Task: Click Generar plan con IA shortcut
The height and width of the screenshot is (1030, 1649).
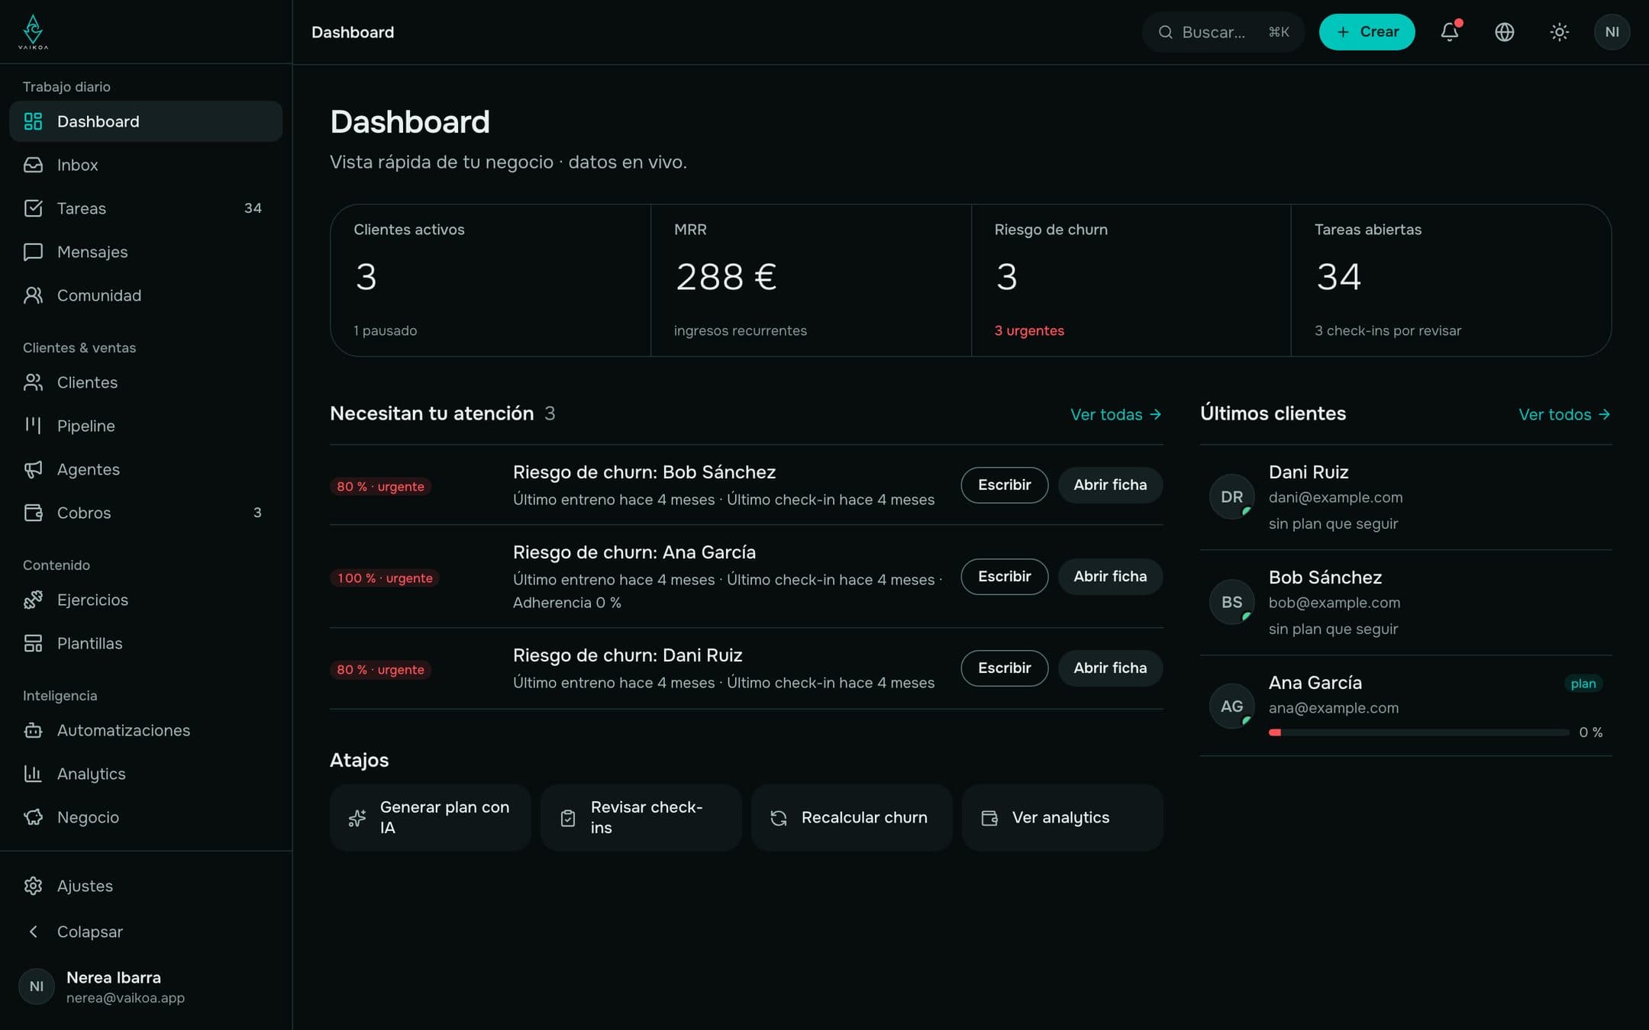Action: coord(430,818)
